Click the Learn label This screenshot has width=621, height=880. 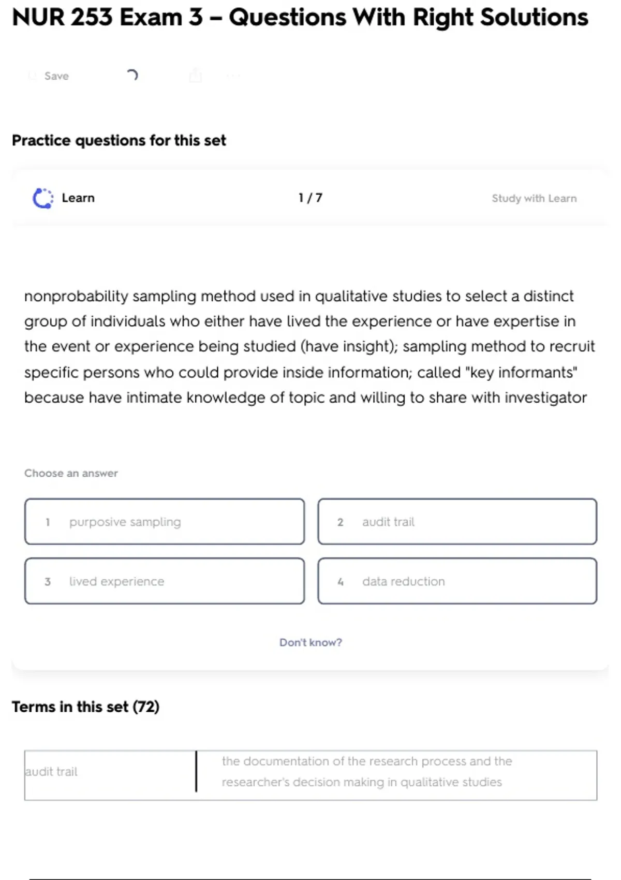78,198
